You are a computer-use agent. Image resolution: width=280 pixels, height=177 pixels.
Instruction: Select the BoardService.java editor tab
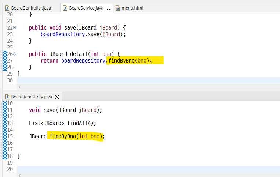pos(86,8)
